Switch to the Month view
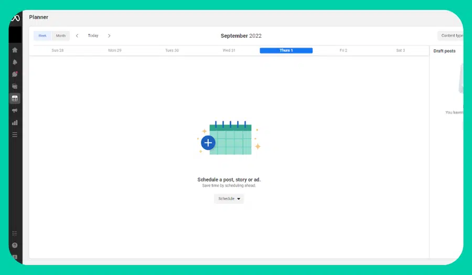The image size is (472, 275). click(x=61, y=36)
